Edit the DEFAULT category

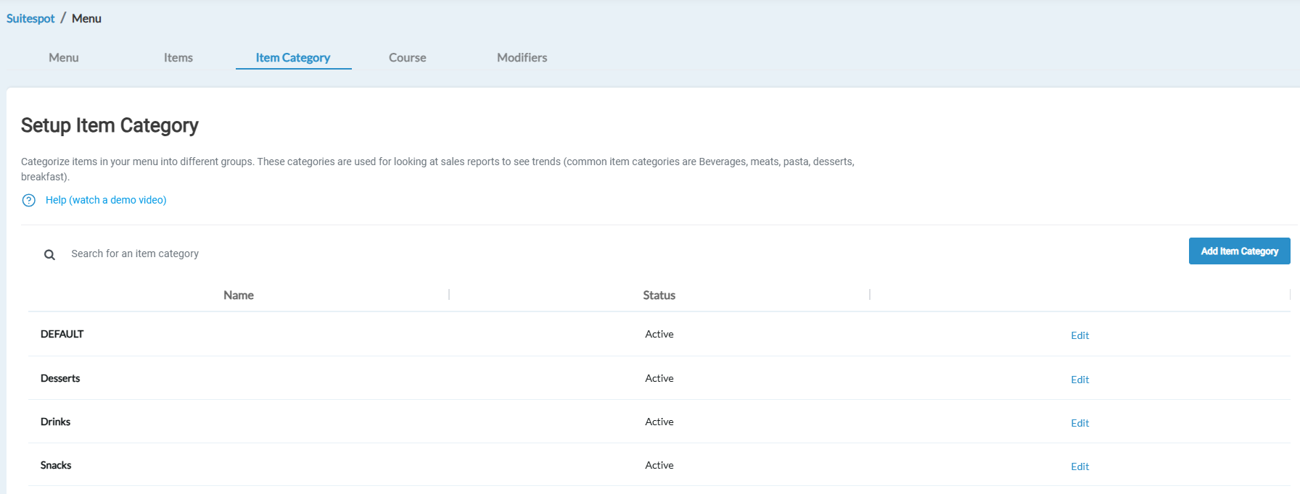(1079, 335)
